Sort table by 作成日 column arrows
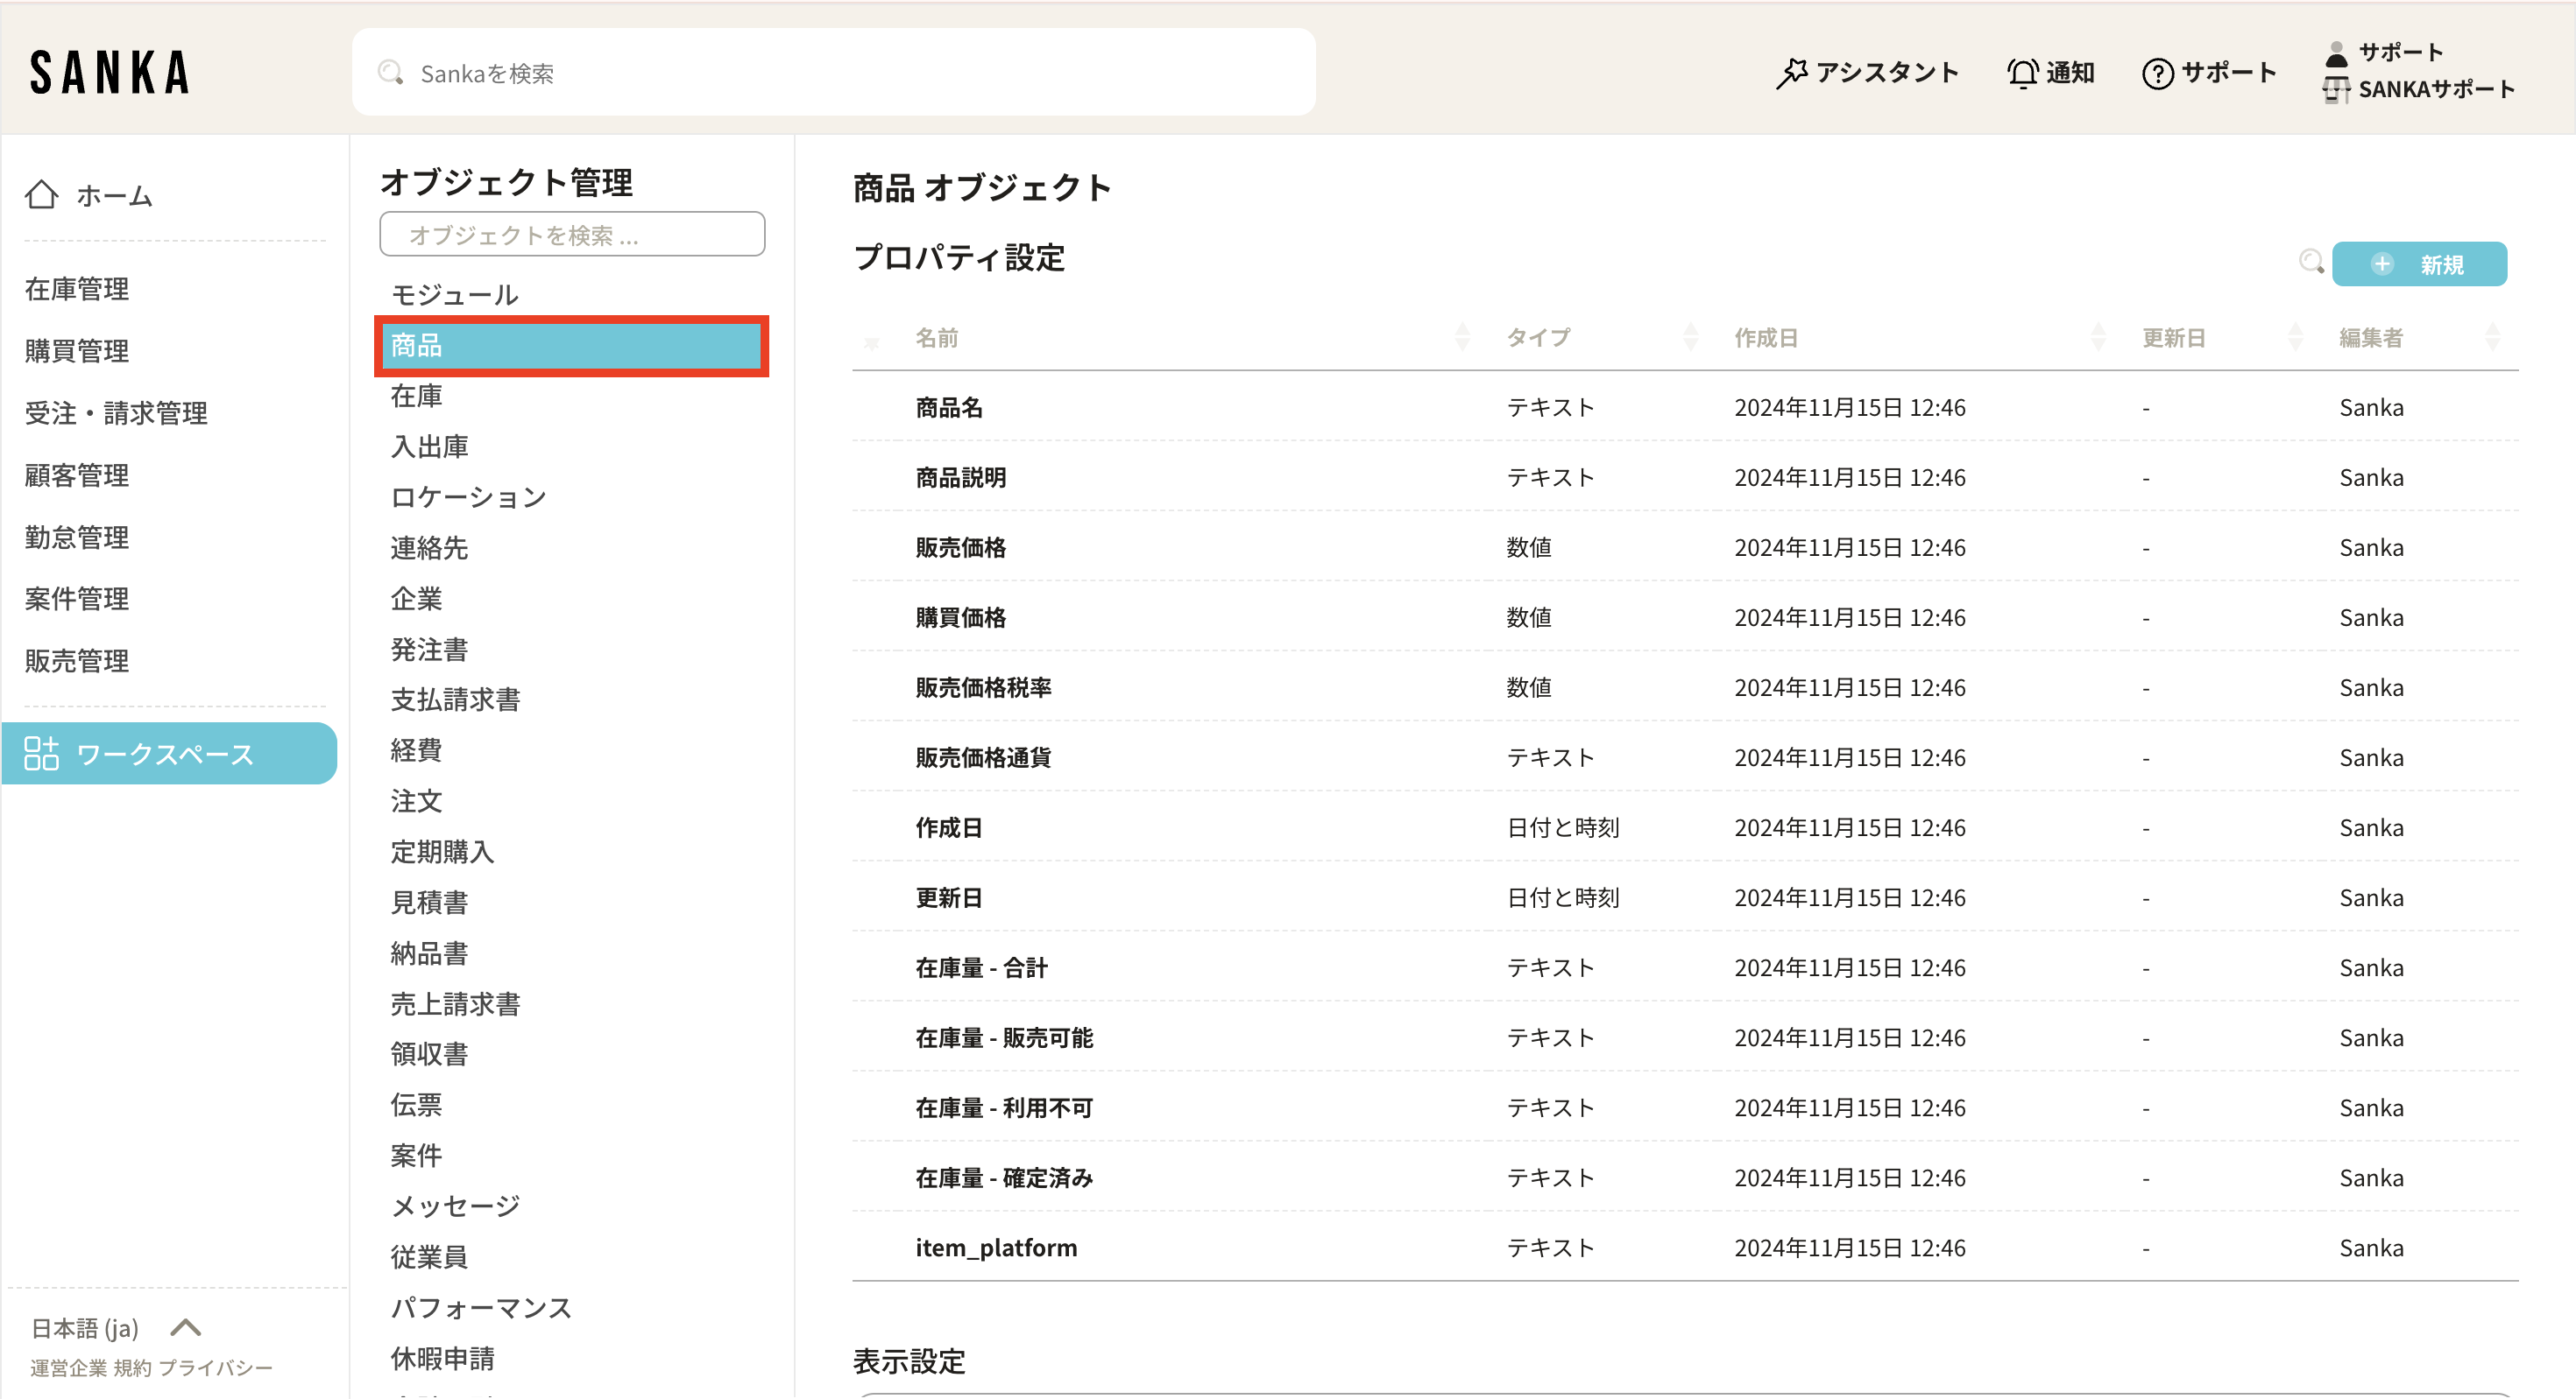The height and width of the screenshot is (1399, 2576). 2098,338
